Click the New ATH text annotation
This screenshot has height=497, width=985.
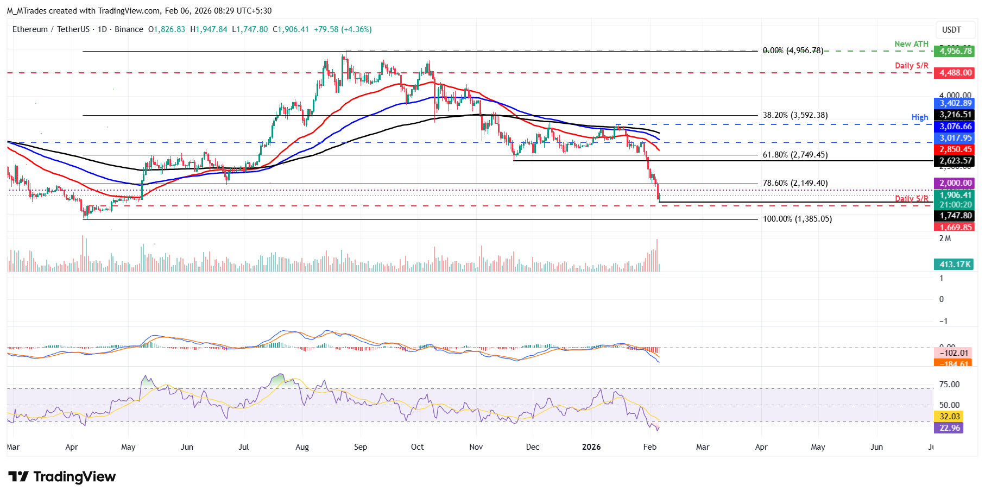911,44
